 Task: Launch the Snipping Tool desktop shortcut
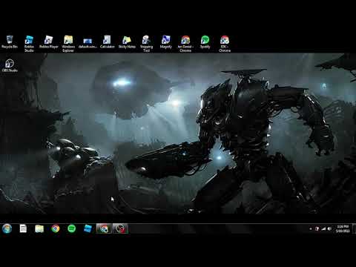146,44
